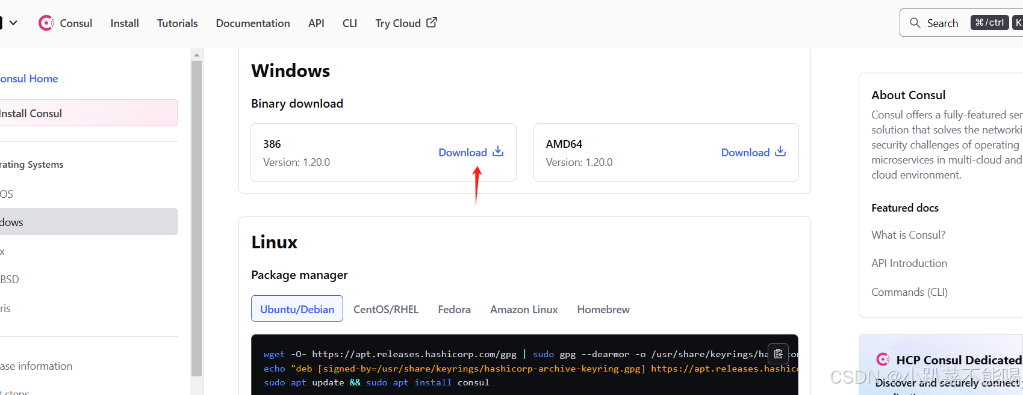Click the download arrow icon in the 386 card
Viewport: 1023px width, 395px height.
pos(498,151)
